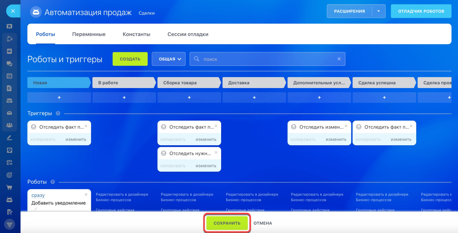Click the people group icon in sidebar
This screenshot has height=233, width=458.
(10, 125)
